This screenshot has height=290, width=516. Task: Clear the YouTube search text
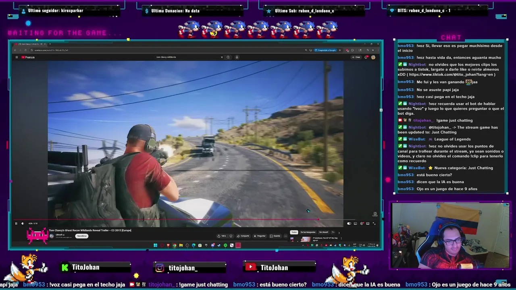click(222, 57)
